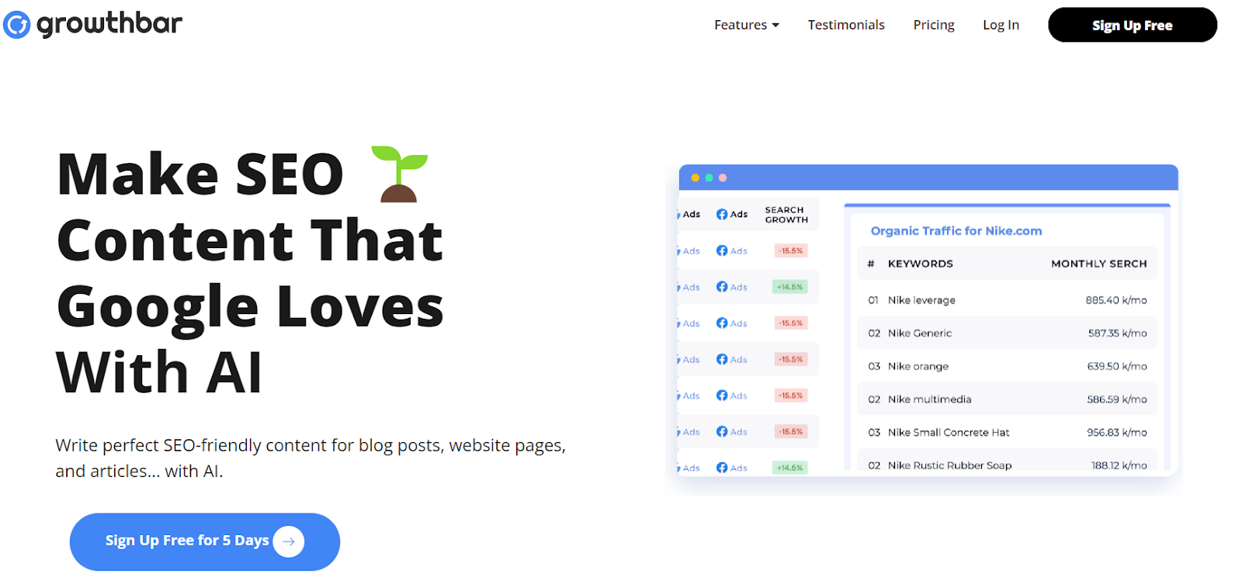Click the Make SEO Content headline text

(250, 273)
